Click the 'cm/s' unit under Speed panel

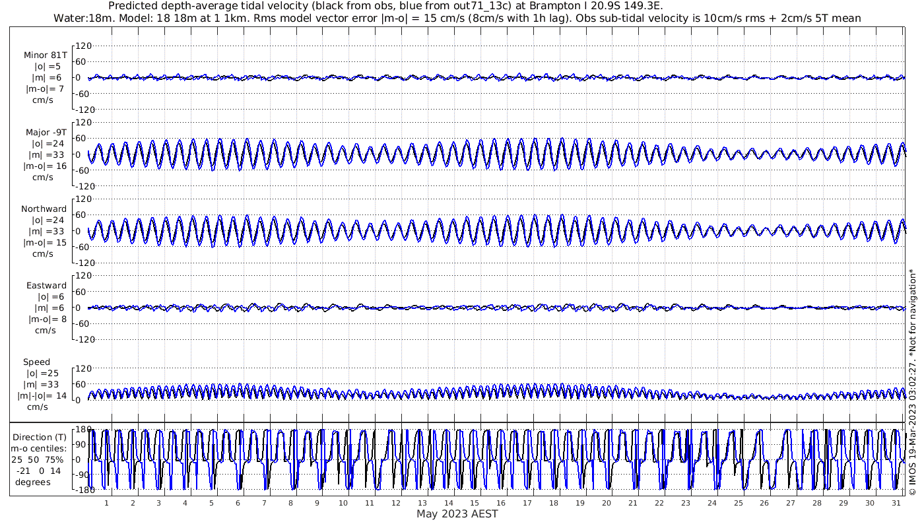38,407
